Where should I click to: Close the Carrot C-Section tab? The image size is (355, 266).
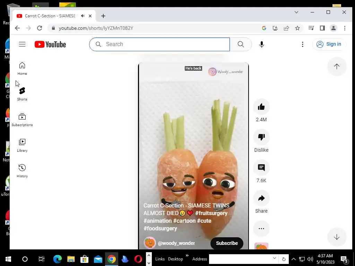90,16
